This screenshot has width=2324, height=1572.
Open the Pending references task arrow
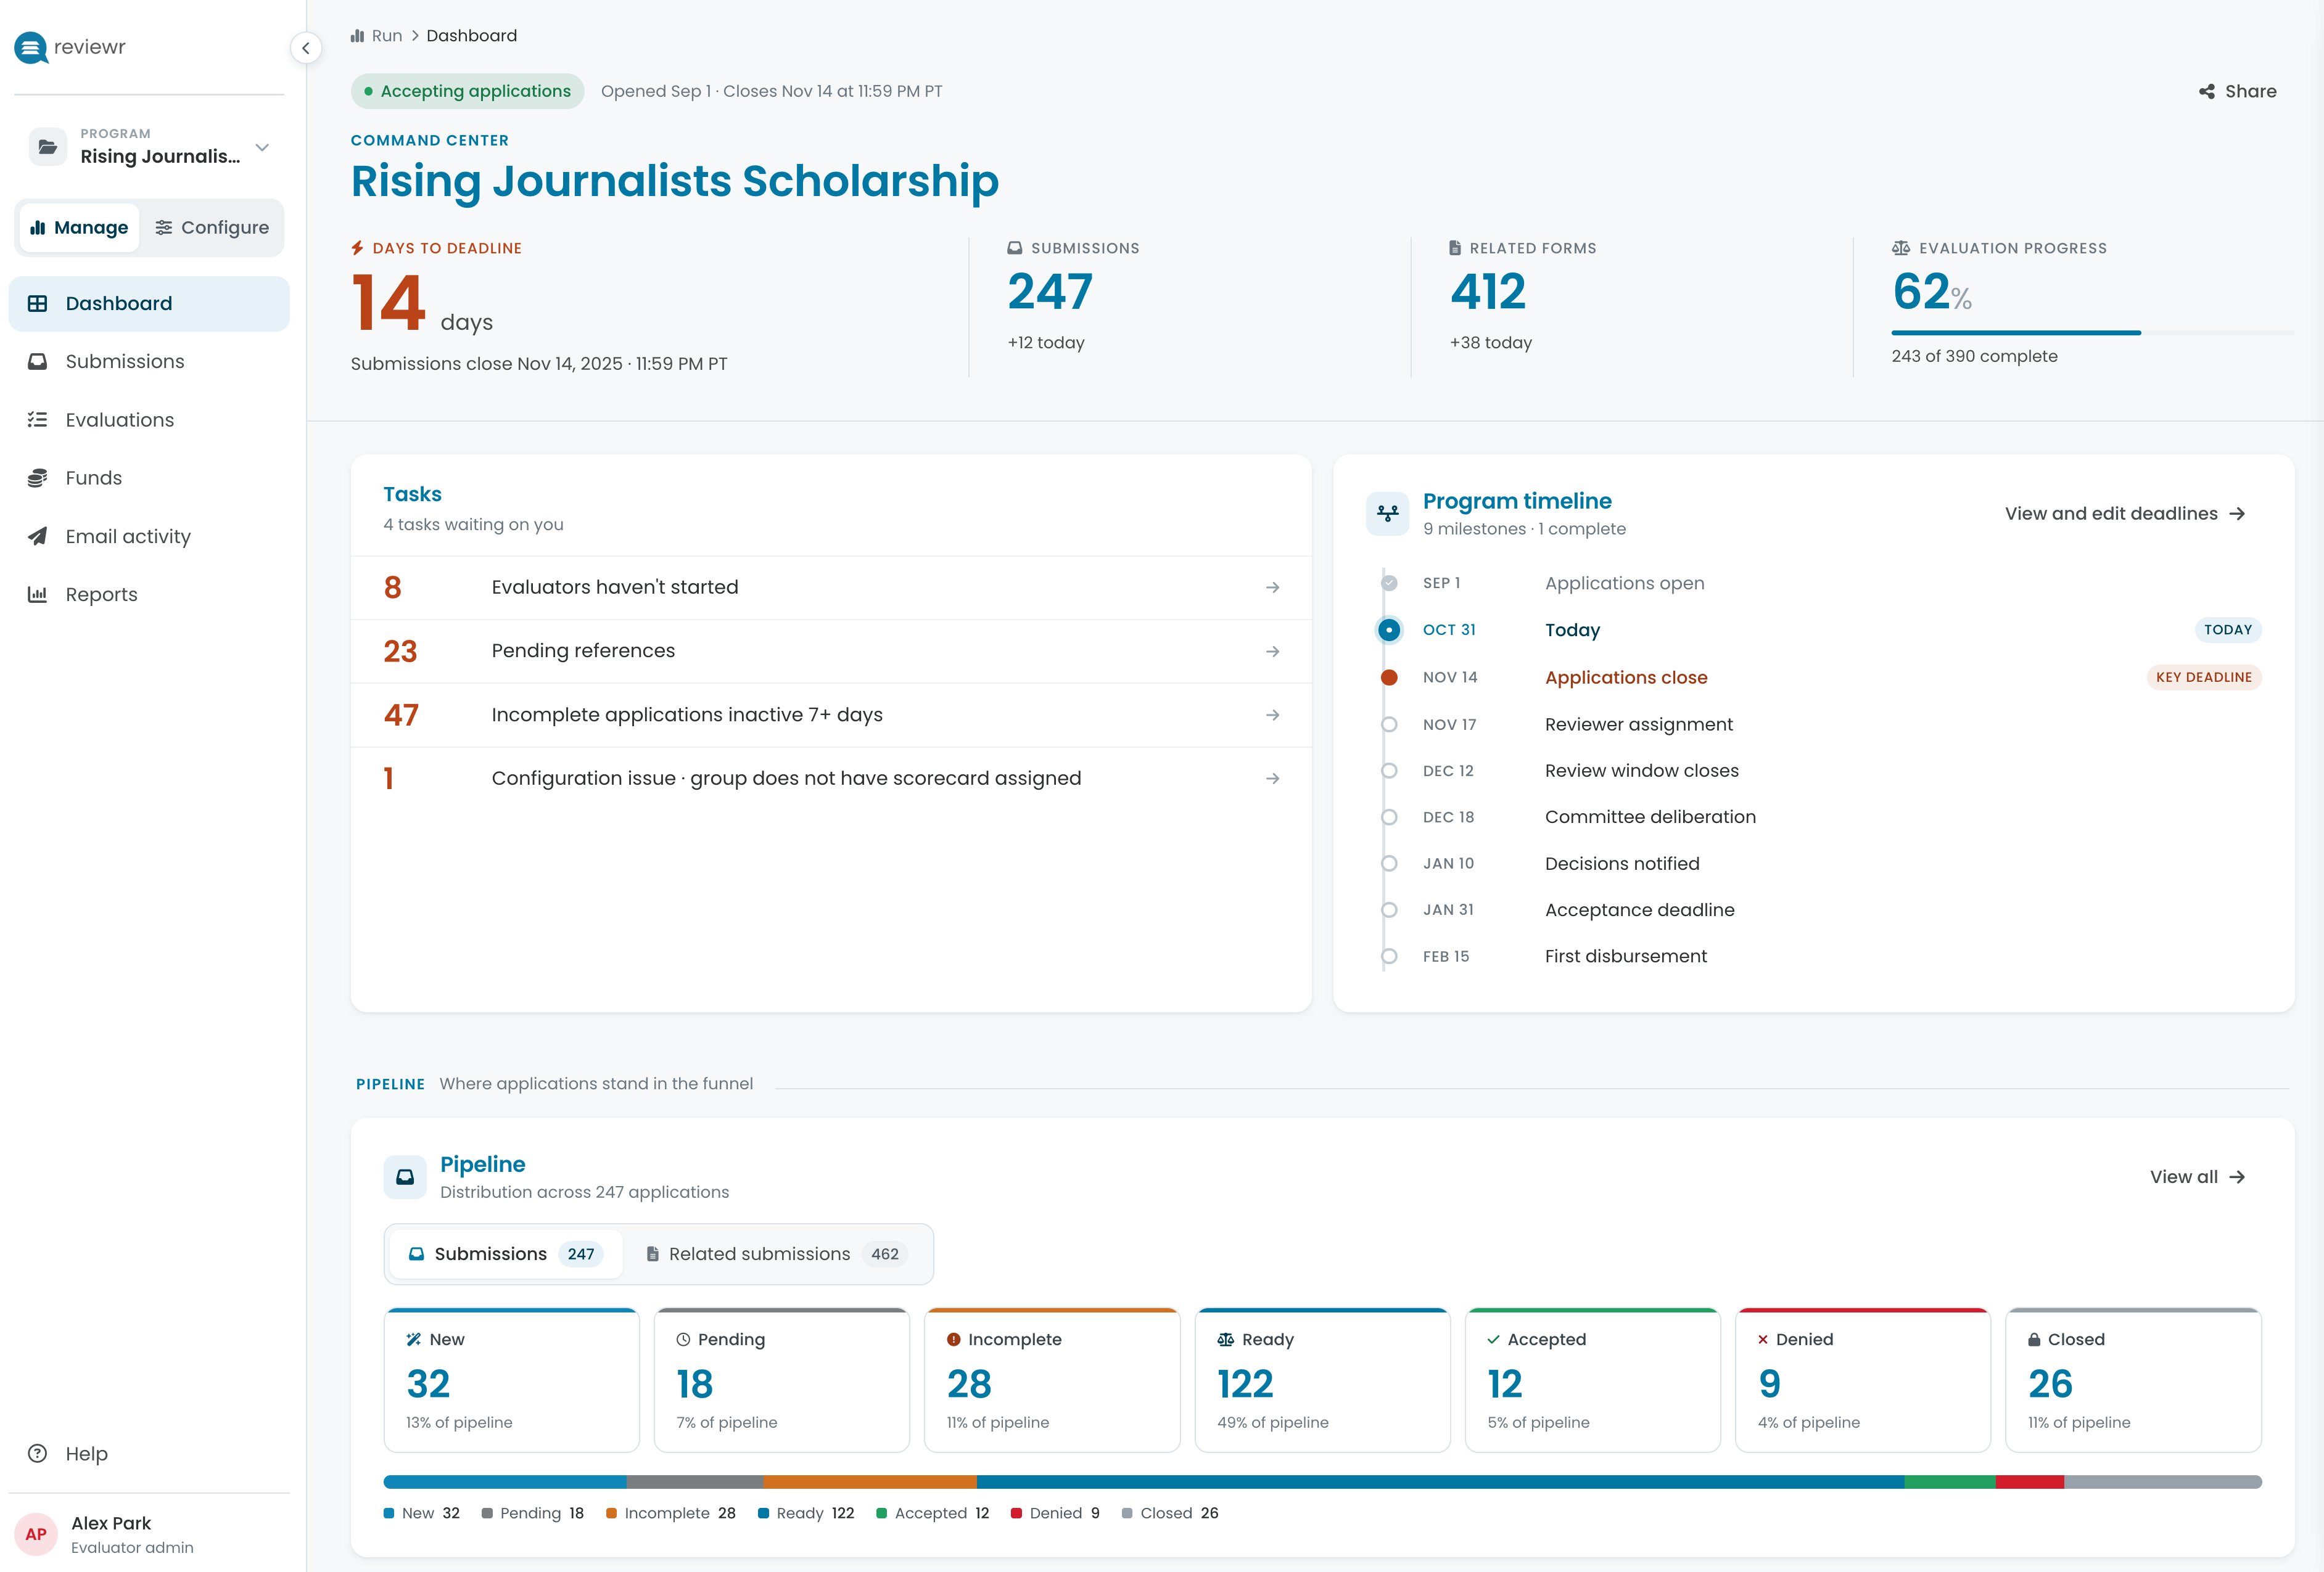[x=1272, y=652]
